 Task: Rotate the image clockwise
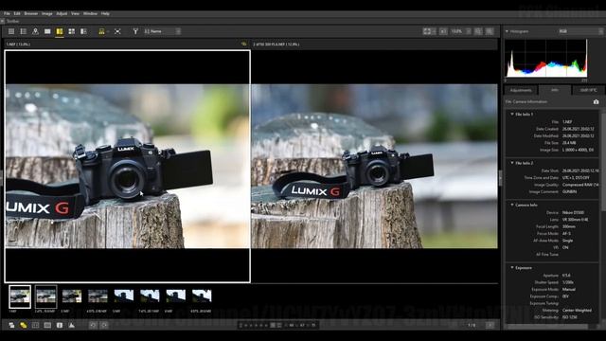[x=104, y=325]
